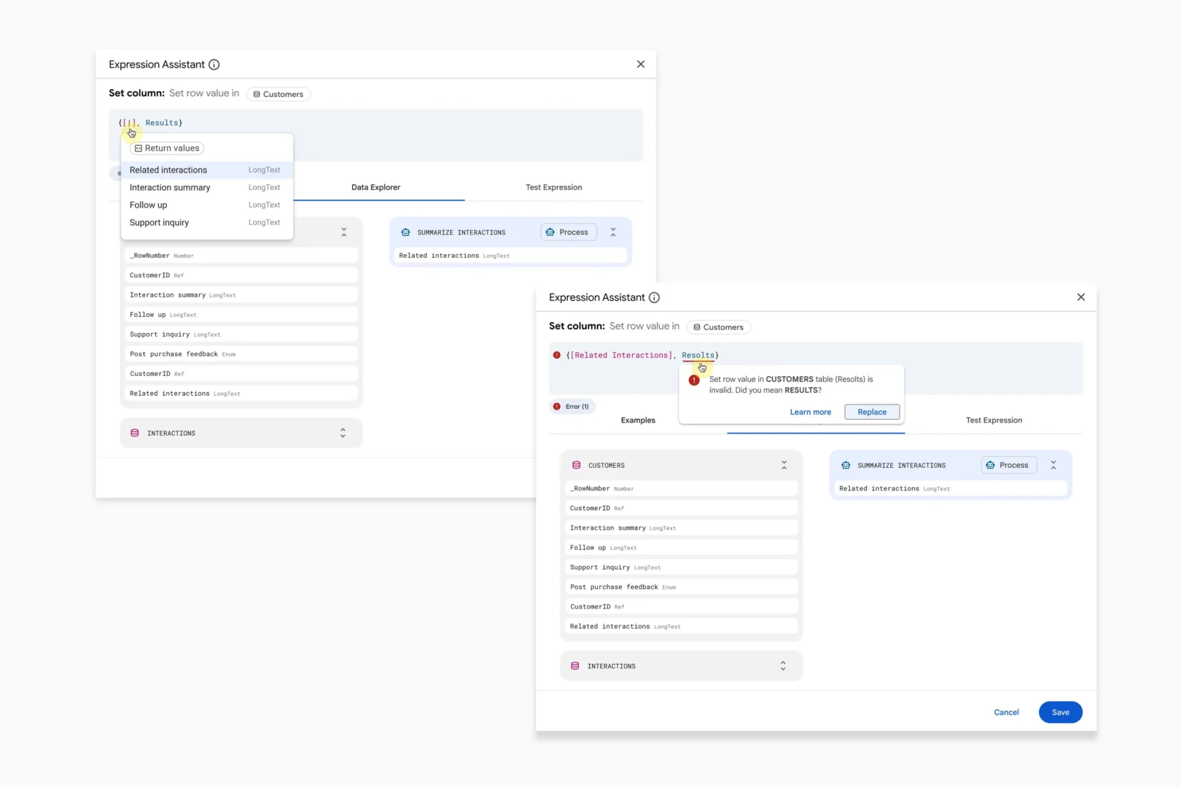Select Post purchase feedback column in front window
The height and width of the screenshot is (787, 1181).
(x=682, y=587)
